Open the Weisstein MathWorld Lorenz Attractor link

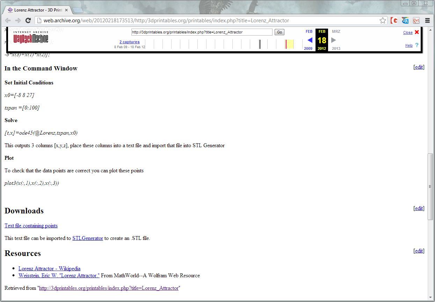[x=59, y=275]
